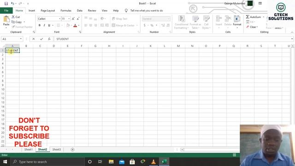Toggle Bold formatting
This screenshot has height=166, width=295.
40,25
